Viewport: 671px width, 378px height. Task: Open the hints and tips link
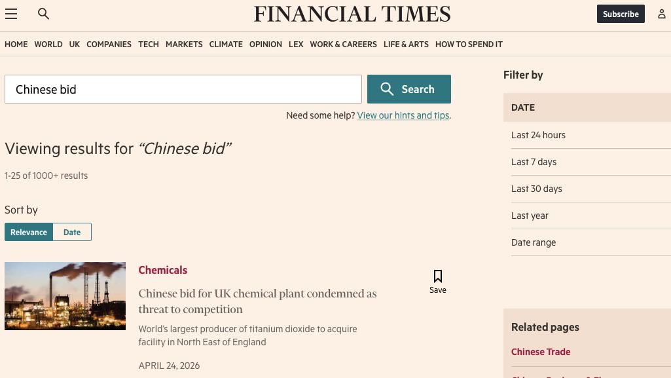tap(403, 115)
